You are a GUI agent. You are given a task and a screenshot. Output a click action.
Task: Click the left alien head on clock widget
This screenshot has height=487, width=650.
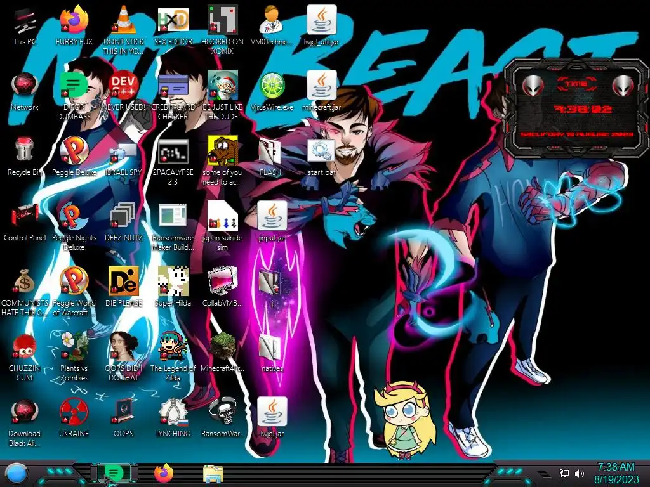tap(533, 86)
